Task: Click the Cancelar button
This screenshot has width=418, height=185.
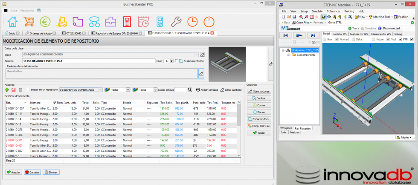Action: pyautogui.click(x=32, y=172)
